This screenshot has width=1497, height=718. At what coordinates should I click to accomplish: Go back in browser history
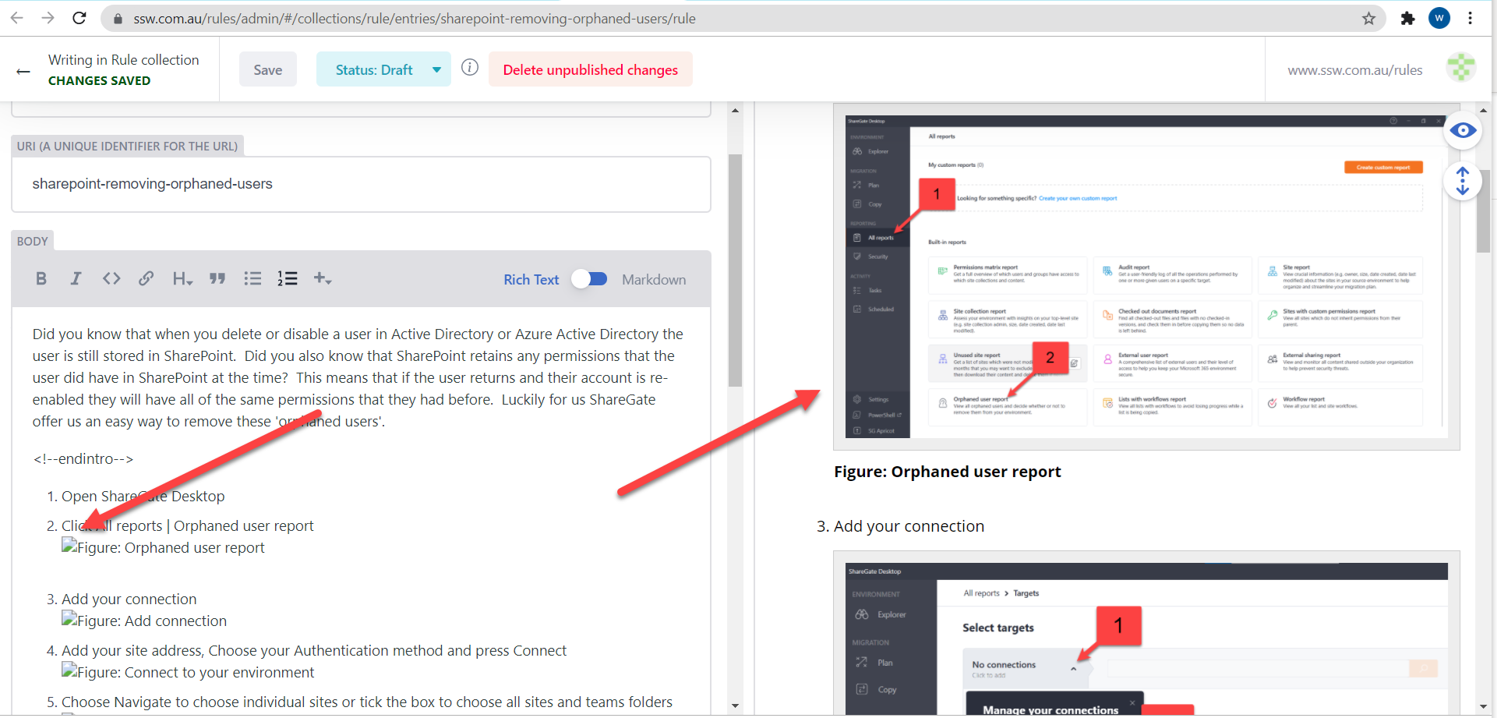(x=16, y=18)
